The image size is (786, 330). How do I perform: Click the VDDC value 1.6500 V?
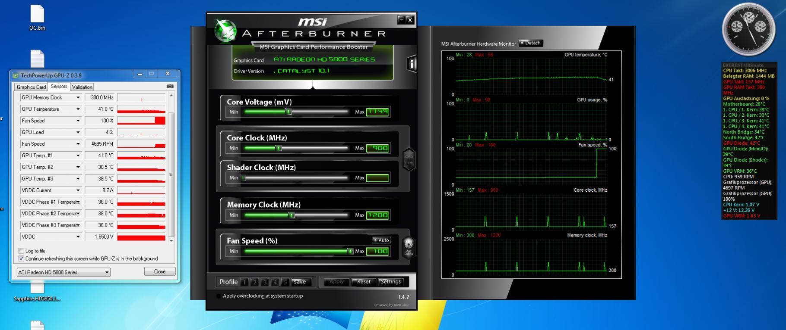pos(100,237)
